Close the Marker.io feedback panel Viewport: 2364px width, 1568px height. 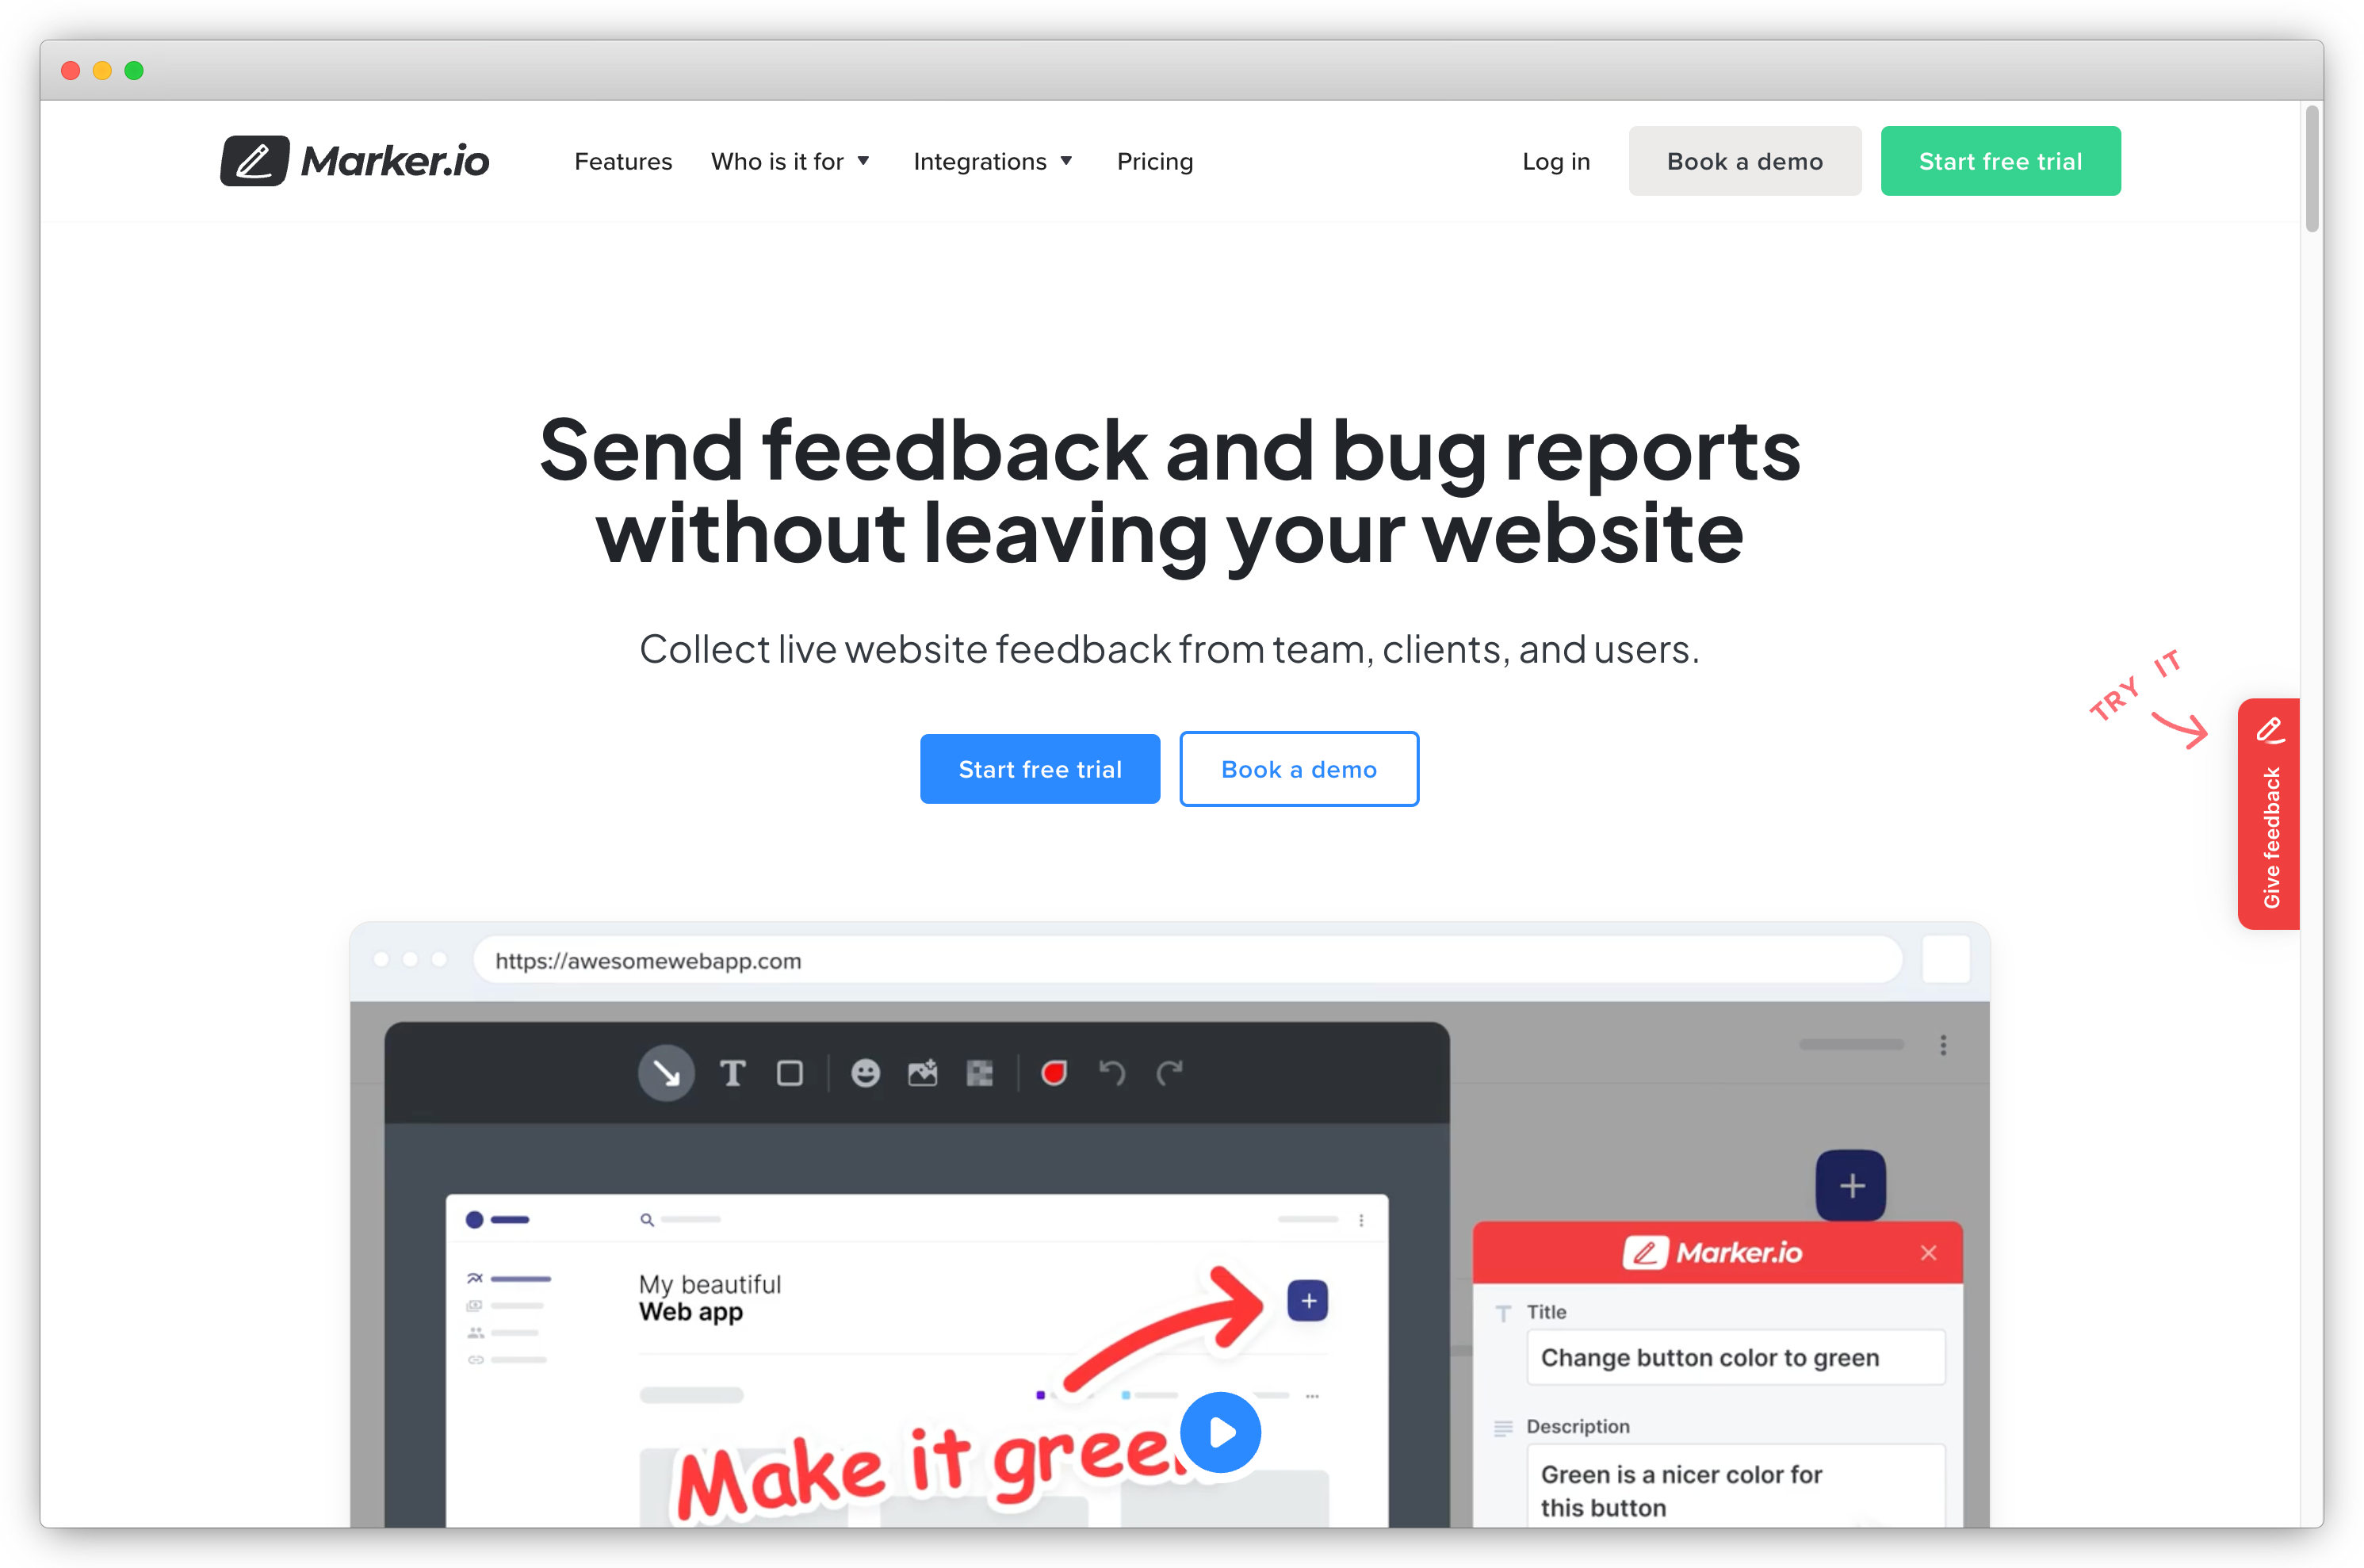pyautogui.click(x=1926, y=1253)
